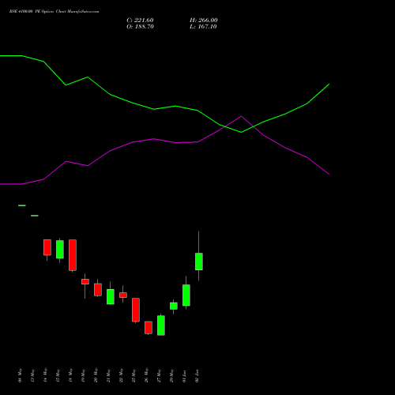Click the chart title text mentioning PE Options
This screenshot has height=395, width=395.
[54, 12]
